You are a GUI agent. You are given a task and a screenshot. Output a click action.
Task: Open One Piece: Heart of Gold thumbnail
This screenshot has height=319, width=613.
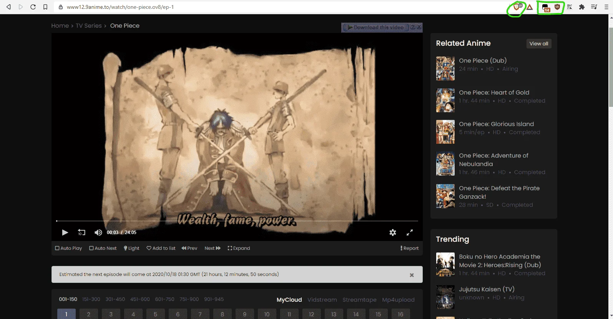tap(445, 100)
